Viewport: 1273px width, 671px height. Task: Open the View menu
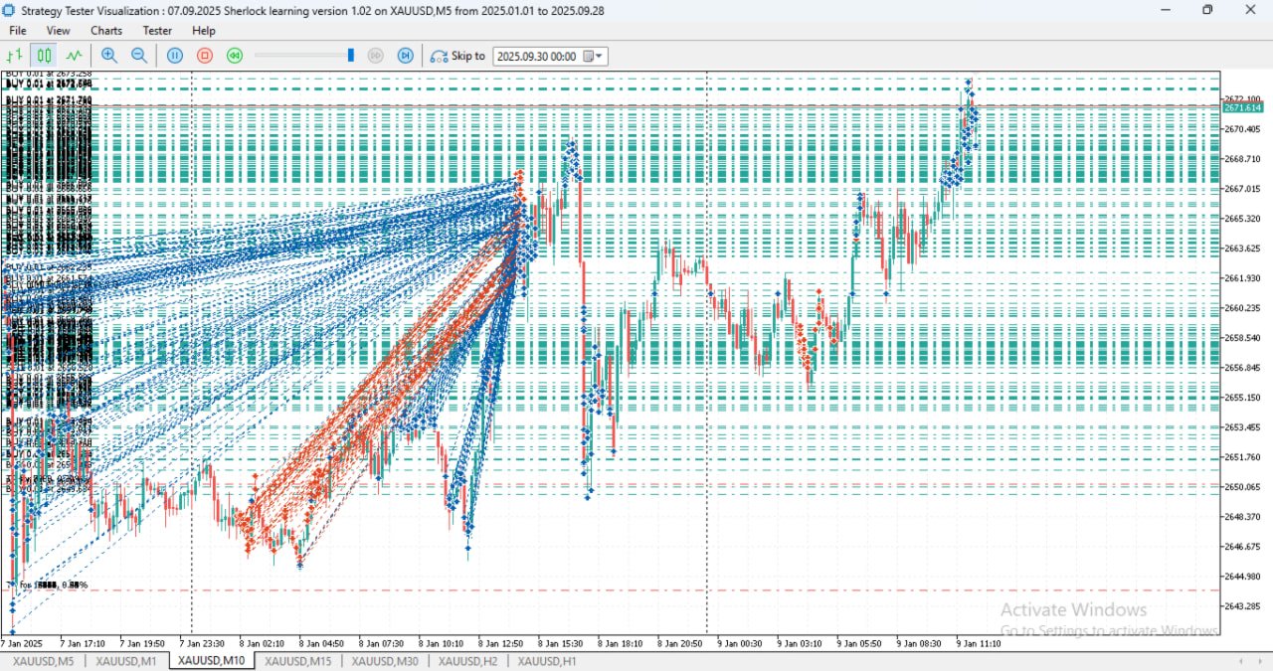(58, 31)
